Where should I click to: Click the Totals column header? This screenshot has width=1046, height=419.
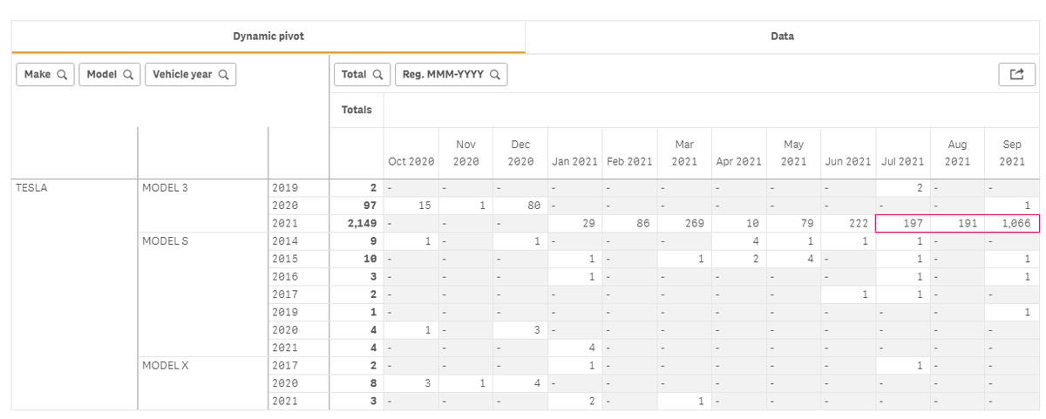pos(357,110)
